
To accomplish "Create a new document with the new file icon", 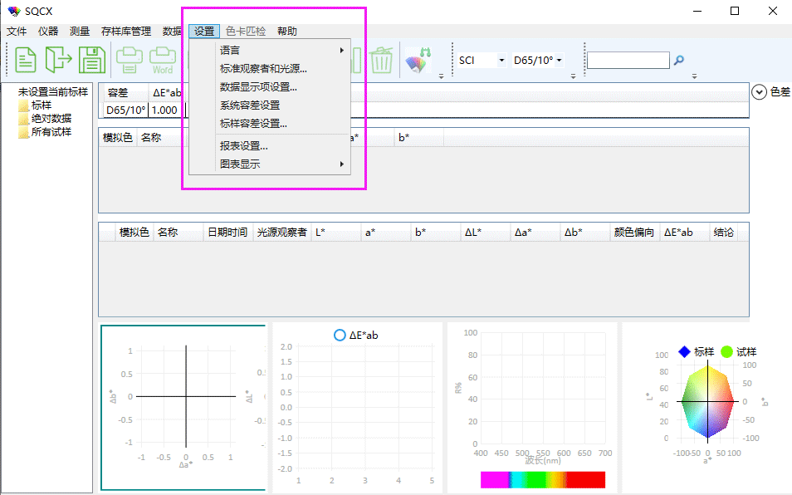I will (25, 59).
